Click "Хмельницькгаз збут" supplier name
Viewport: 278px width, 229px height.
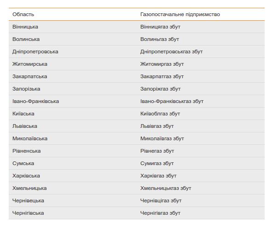[x=166, y=188]
